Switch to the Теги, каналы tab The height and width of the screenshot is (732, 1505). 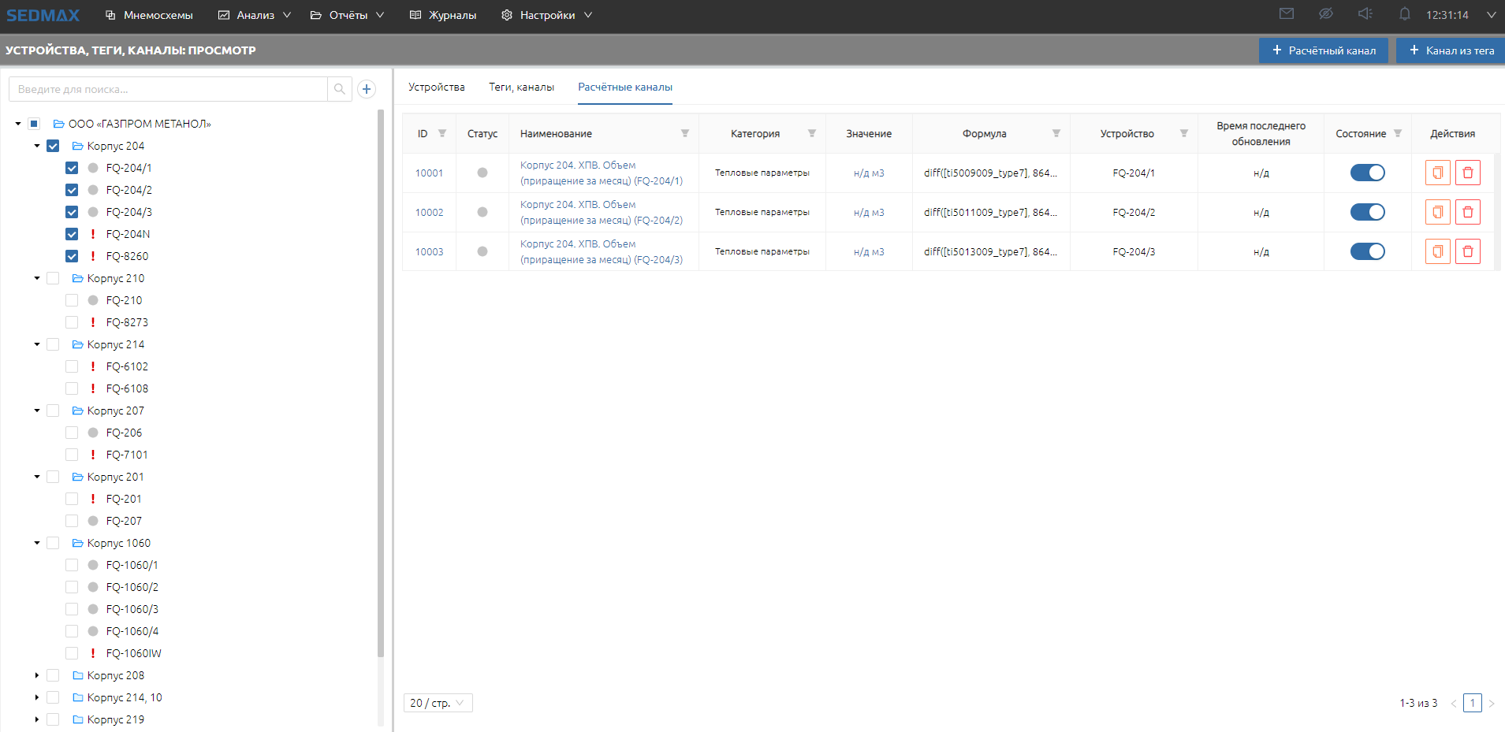point(521,87)
